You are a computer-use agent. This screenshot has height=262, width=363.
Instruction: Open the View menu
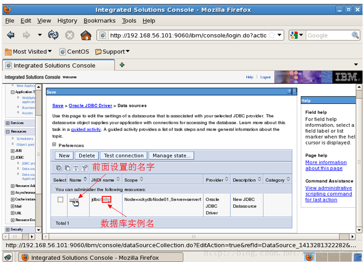[44, 21]
